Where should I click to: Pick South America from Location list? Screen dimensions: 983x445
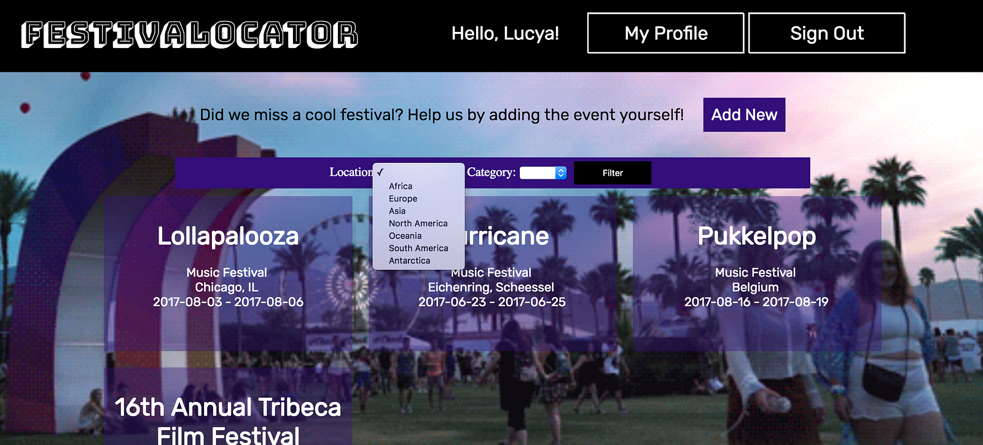tap(418, 248)
